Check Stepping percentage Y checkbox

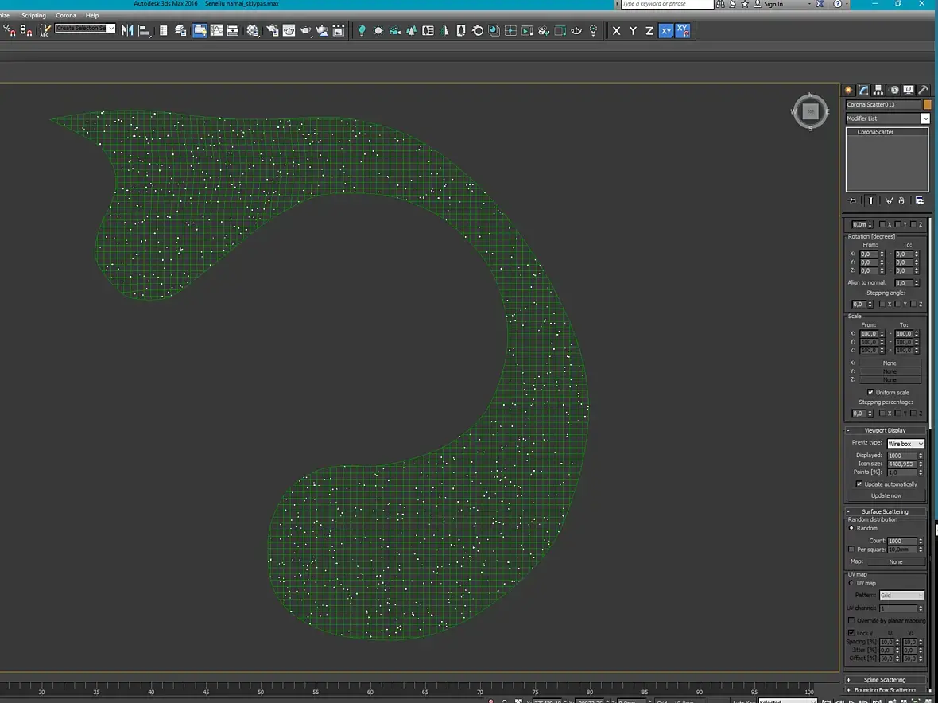coord(898,414)
